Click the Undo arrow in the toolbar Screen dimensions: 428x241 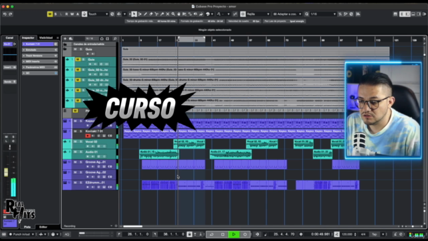click(x=5, y=14)
